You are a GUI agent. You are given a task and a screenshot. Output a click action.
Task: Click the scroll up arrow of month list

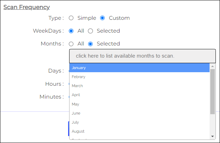[x=212, y=66]
